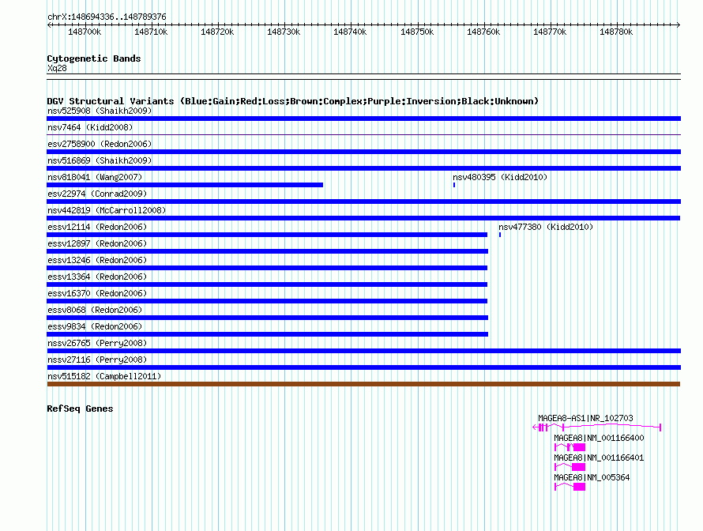The height and width of the screenshot is (531, 703).
Task: Select the MAGEA8 NM_001166401 exon glyph
Action: point(570,467)
